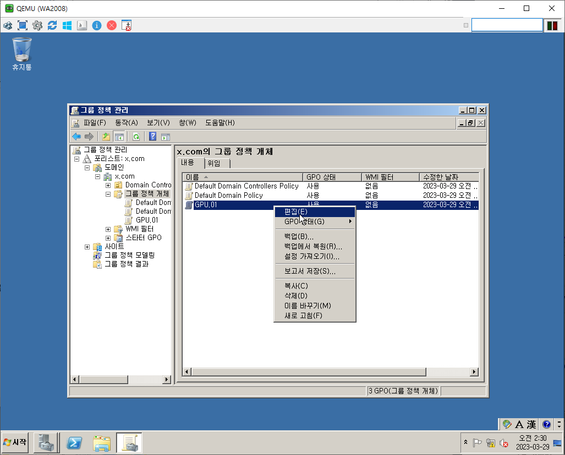Viewport: 565px width, 455px height.
Task: Click the Help question mark toolbar icon
Action: pyautogui.click(x=153, y=136)
